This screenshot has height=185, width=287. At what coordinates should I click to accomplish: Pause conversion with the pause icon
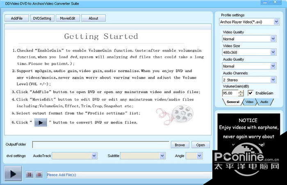pos(29,175)
